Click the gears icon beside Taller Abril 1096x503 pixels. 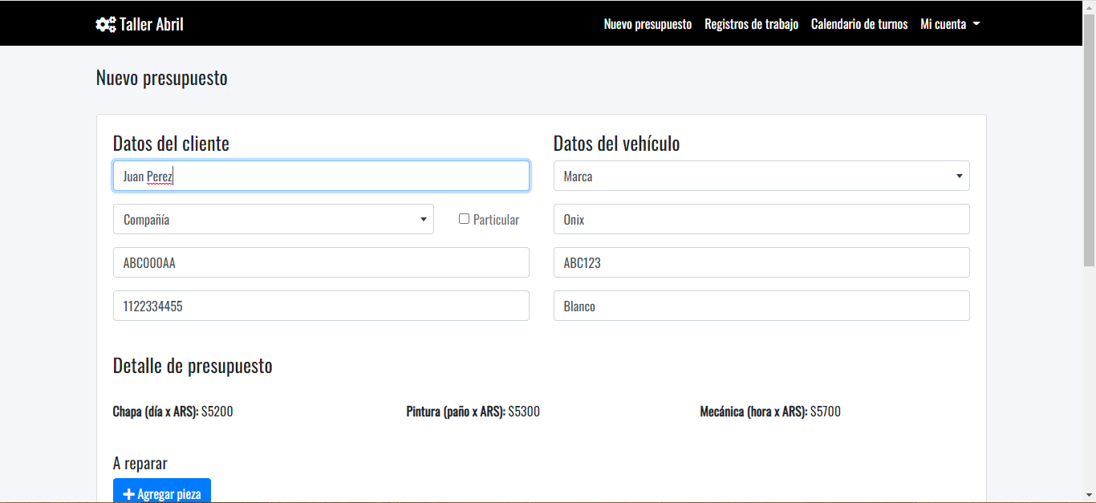click(105, 24)
